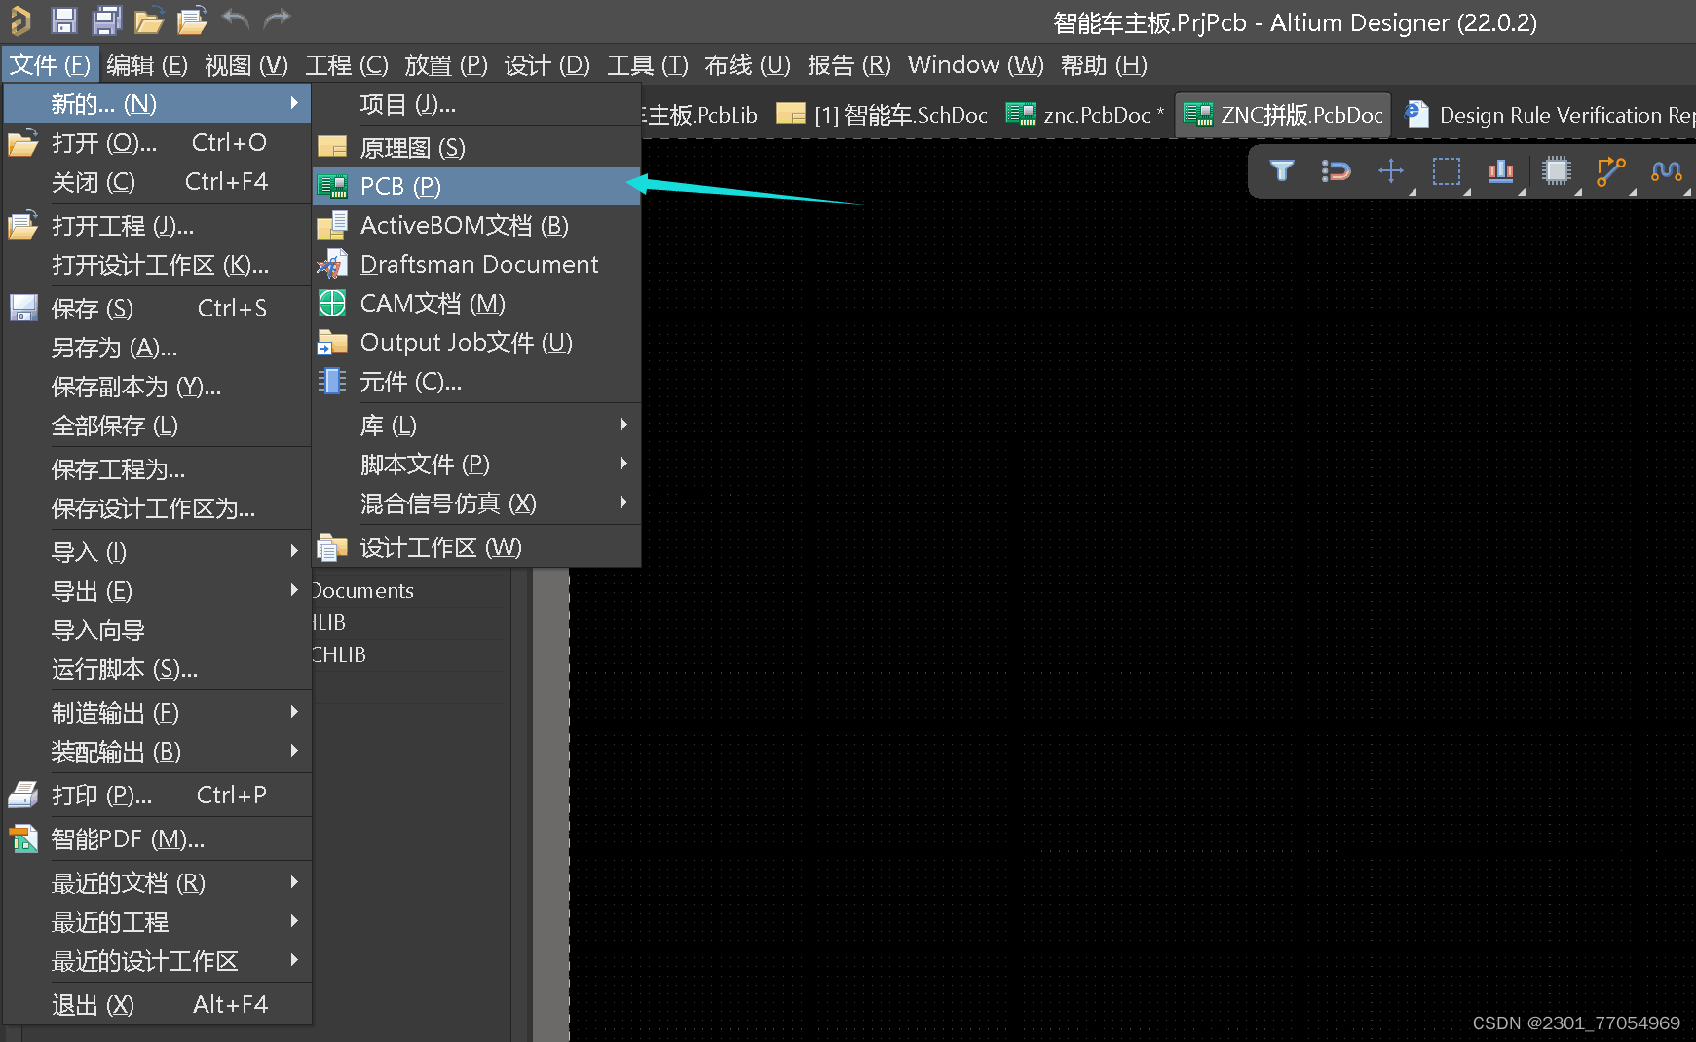Image resolution: width=1696 pixels, height=1042 pixels.
Task: Click the Save icon in title bar
Action: 64,19
